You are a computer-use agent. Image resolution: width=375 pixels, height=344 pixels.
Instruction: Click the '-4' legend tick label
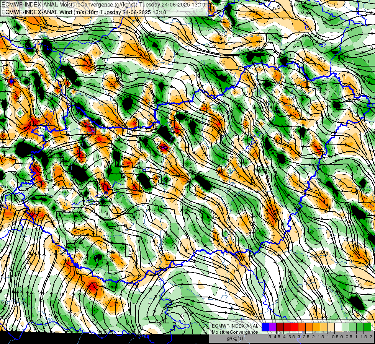[x=283, y=337]
